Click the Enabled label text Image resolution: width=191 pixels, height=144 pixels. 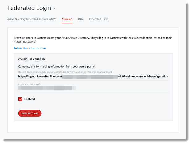(x=30, y=99)
